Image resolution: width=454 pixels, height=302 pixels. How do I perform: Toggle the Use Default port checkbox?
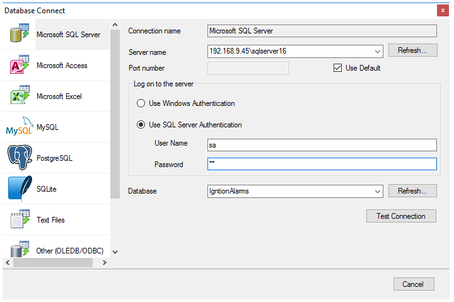click(337, 67)
